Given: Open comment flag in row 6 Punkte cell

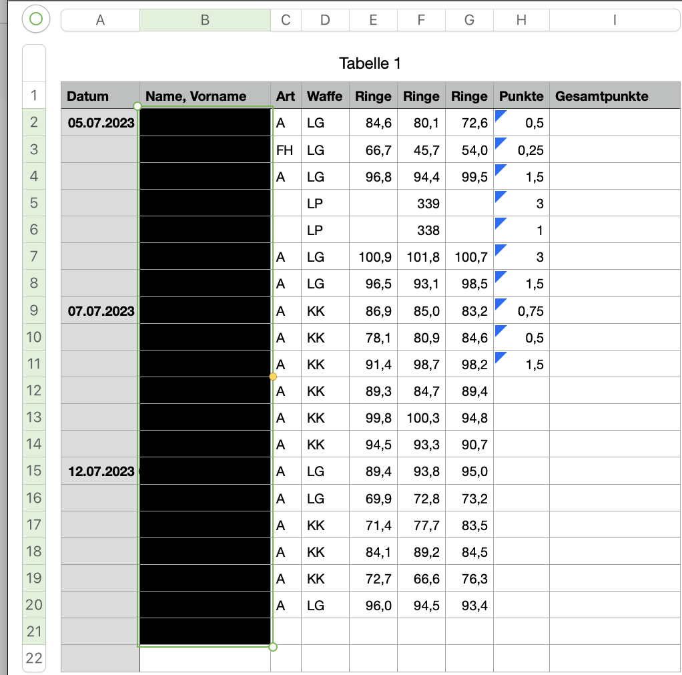Looking at the screenshot, I should point(500,223).
